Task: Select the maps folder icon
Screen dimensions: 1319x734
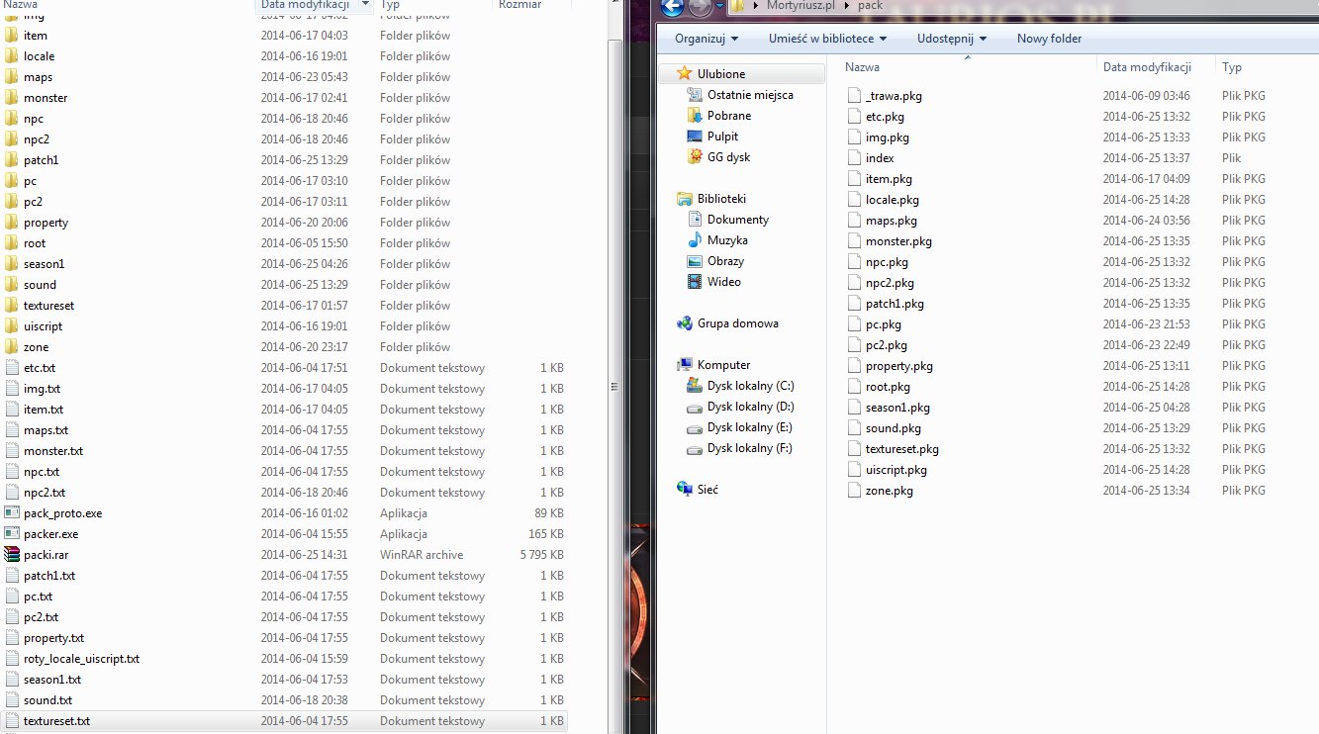Action: click(x=12, y=77)
